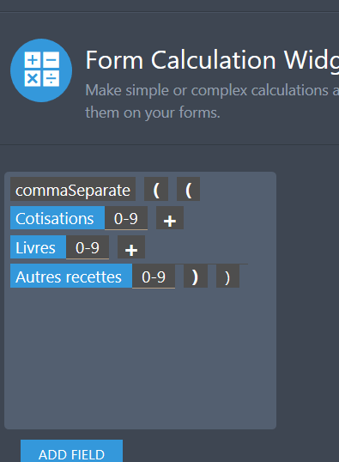339x462 pixels.
Task: Click the last closing parenthesis token
Action: tap(227, 276)
